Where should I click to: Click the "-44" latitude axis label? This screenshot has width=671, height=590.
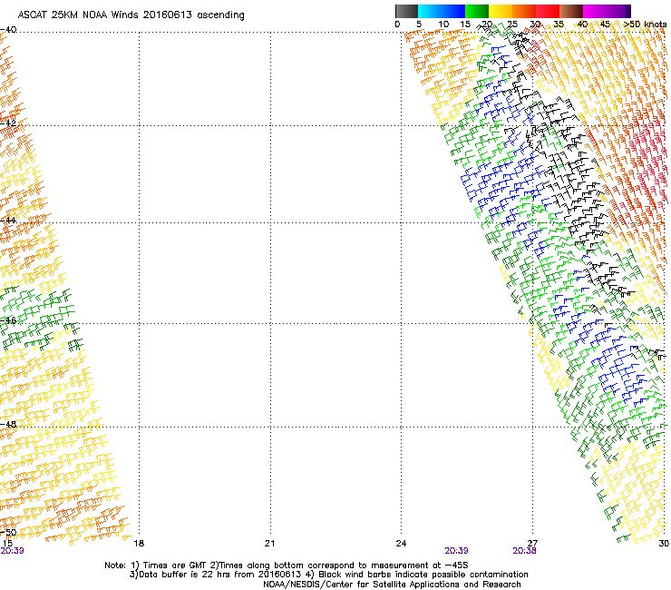tap(8, 221)
